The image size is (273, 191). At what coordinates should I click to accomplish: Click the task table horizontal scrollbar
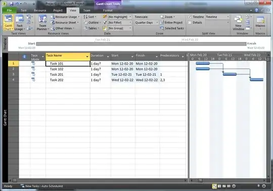pyautogui.click(x=98, y=180)
